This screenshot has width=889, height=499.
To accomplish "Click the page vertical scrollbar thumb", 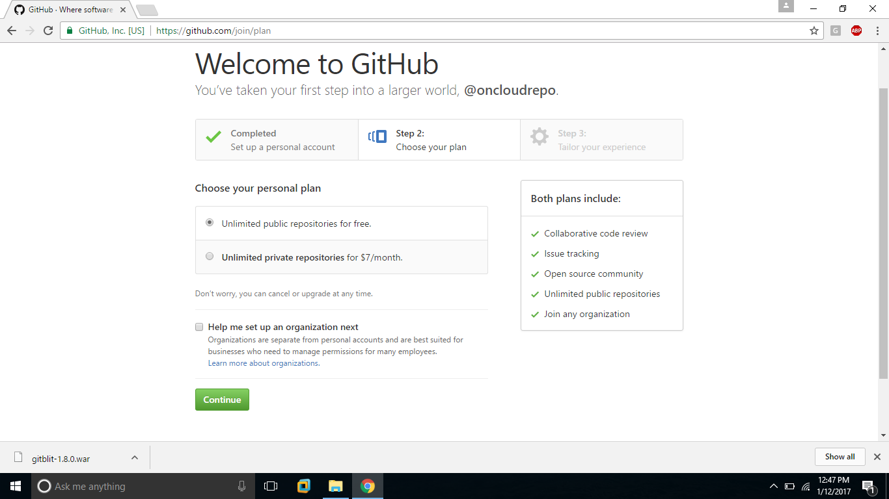I will 883,234.
